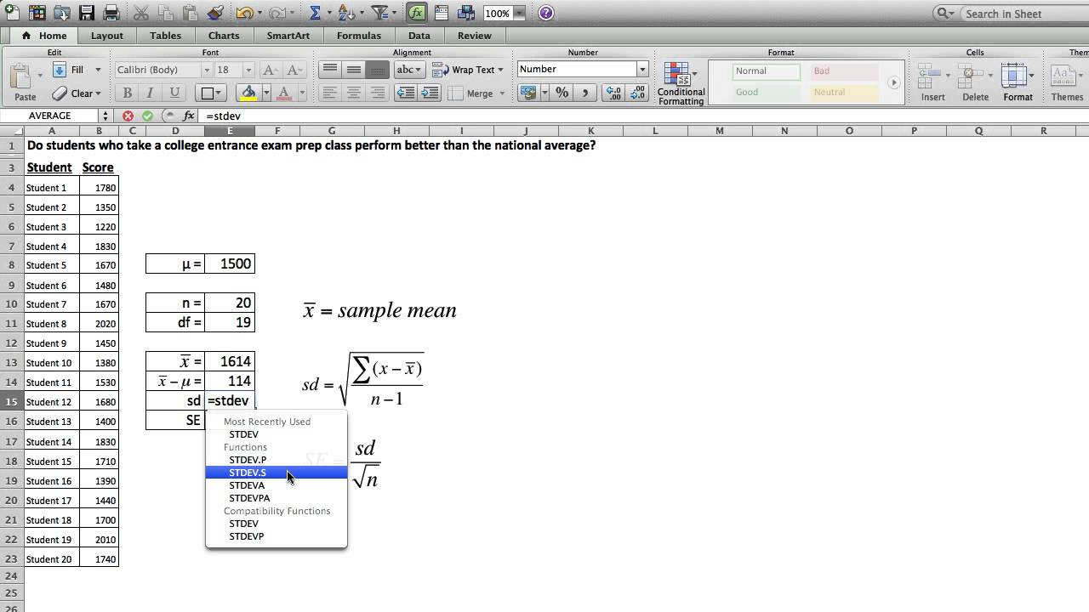Open the text orientation abc dropdown

point(410,70)
